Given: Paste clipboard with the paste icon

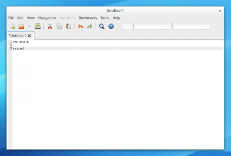Looking at the screenshot, I should (68, 26).
